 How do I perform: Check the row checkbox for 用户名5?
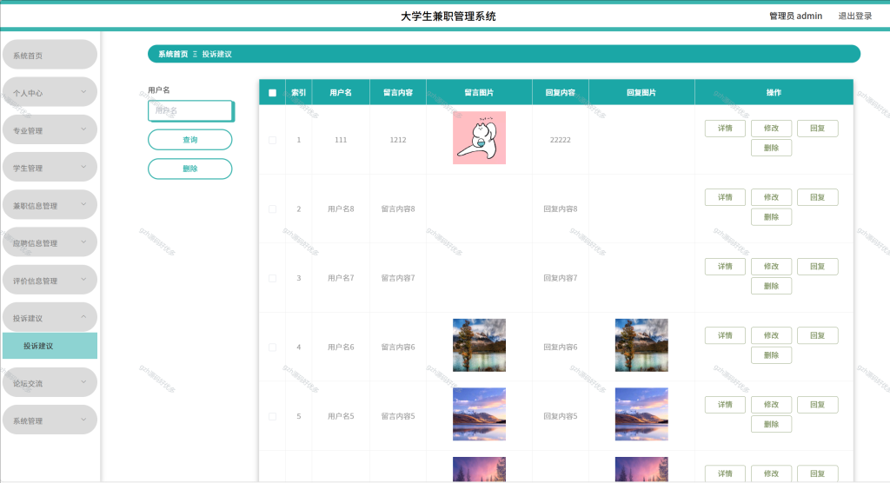[272, 417]
